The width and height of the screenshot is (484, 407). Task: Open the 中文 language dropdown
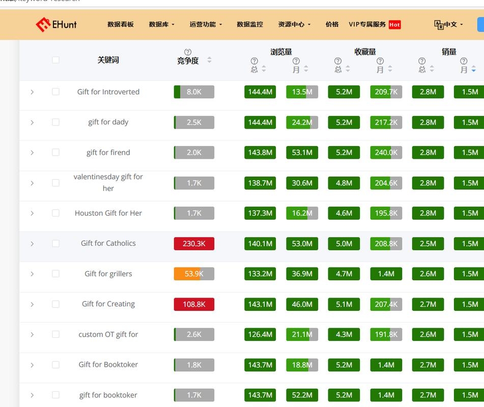click(x=451, y=24)
